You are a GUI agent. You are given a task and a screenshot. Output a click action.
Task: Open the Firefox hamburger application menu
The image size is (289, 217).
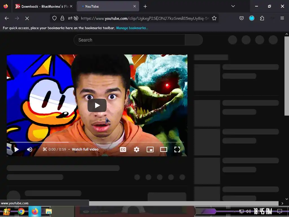click(x=282, y=18)
